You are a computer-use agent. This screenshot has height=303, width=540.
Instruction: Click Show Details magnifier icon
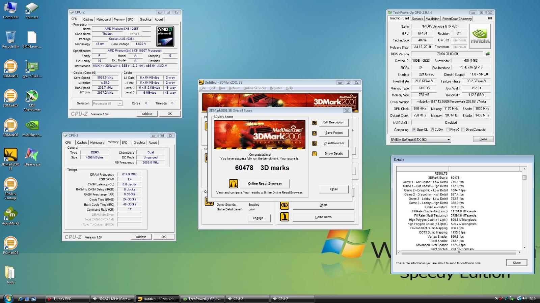coord(314,154)
